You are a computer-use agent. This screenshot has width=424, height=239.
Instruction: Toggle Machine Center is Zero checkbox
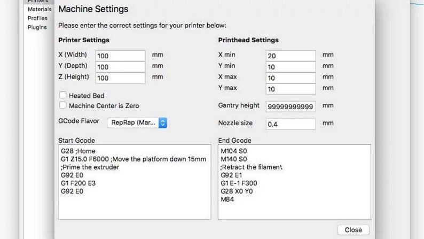62,105
